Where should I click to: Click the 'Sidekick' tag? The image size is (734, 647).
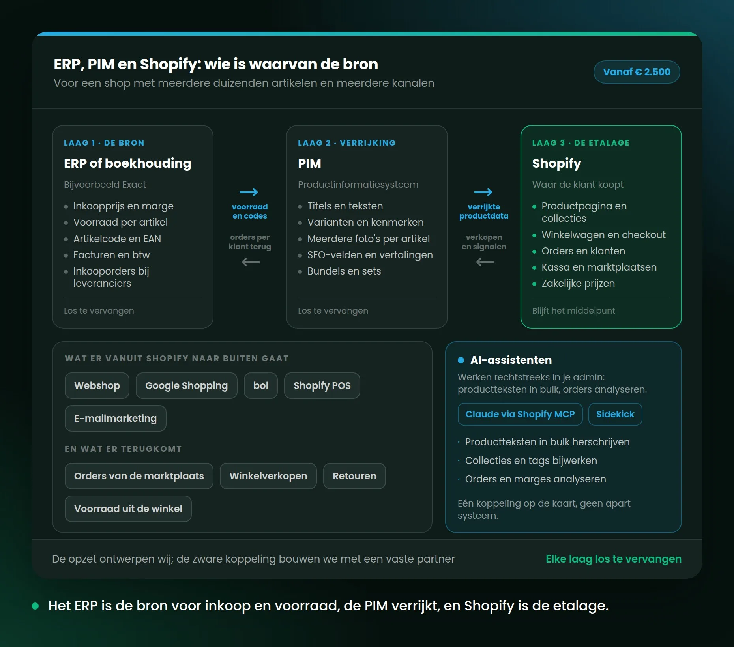click(x=615, y=414)
